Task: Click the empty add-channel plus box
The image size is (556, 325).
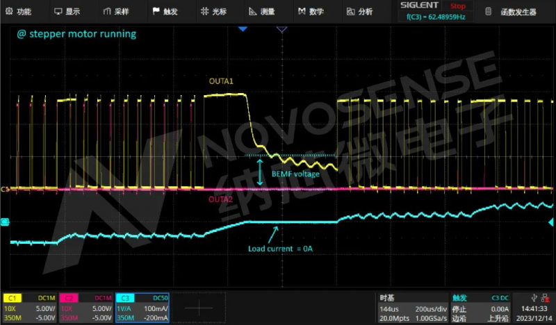Action: (x=197, y=308)
